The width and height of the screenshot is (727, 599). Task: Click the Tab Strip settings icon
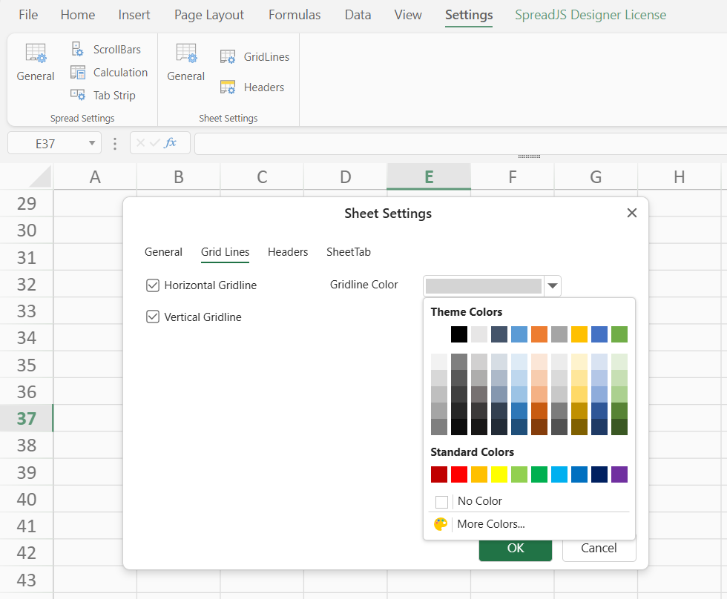click(x=77, y=95)
